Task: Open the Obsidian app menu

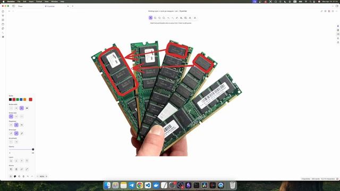Action: (x=11, y=2)
